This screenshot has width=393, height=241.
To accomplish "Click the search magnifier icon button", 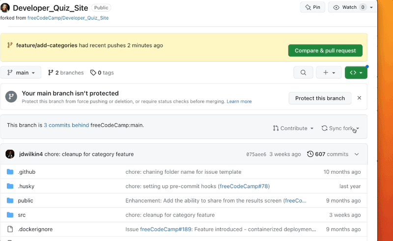I will pos(303,73).
